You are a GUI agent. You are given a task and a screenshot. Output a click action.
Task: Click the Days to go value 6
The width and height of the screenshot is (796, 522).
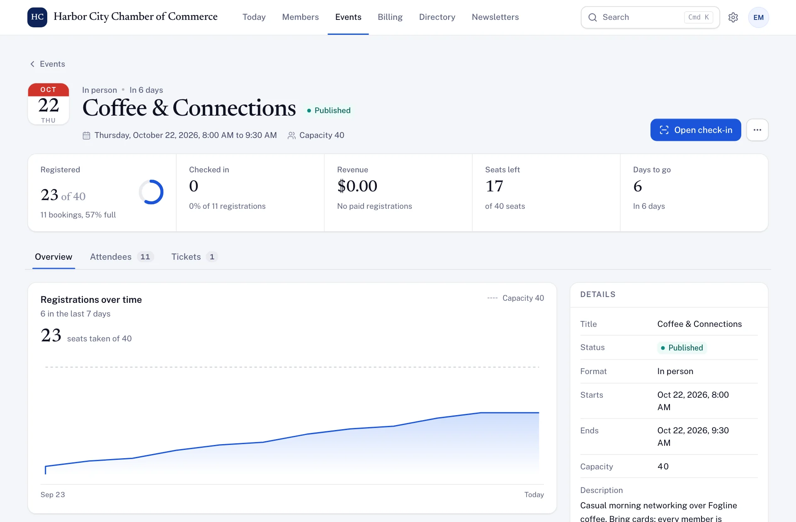[x=638, y=186]
